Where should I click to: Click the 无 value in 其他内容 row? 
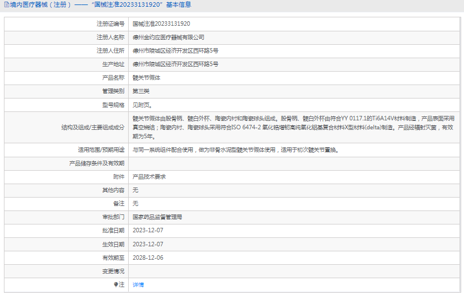tap(135, 190)
